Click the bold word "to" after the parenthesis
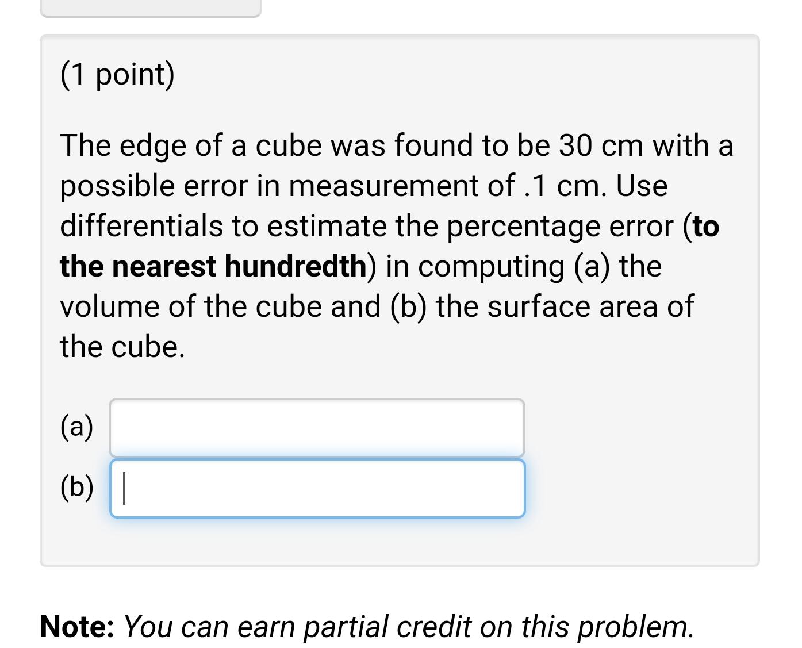 pos(706,226)
